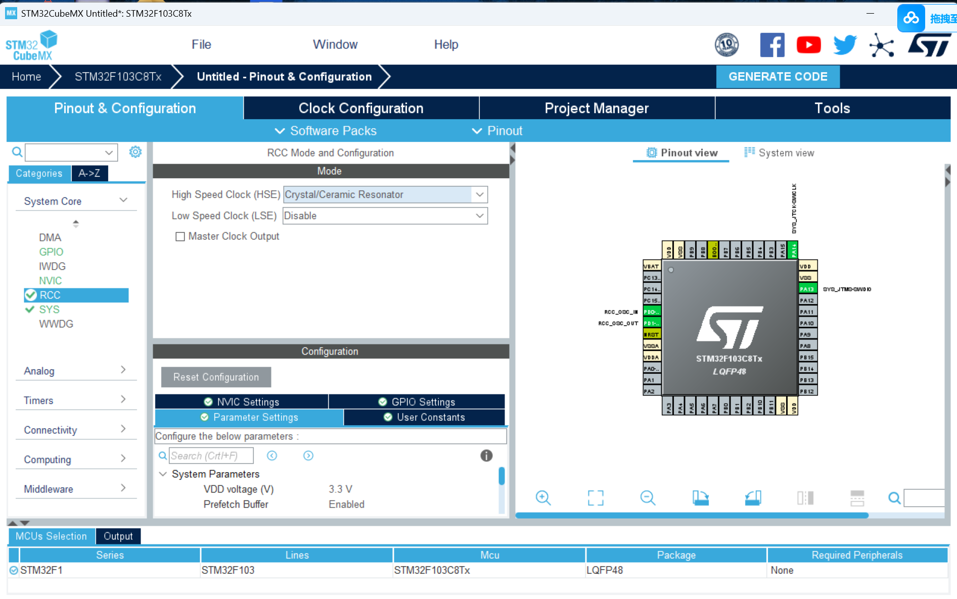Open the User Constants tab
Image resolution: width=957 pixels, height=599 pixels.
click(424, 417)
